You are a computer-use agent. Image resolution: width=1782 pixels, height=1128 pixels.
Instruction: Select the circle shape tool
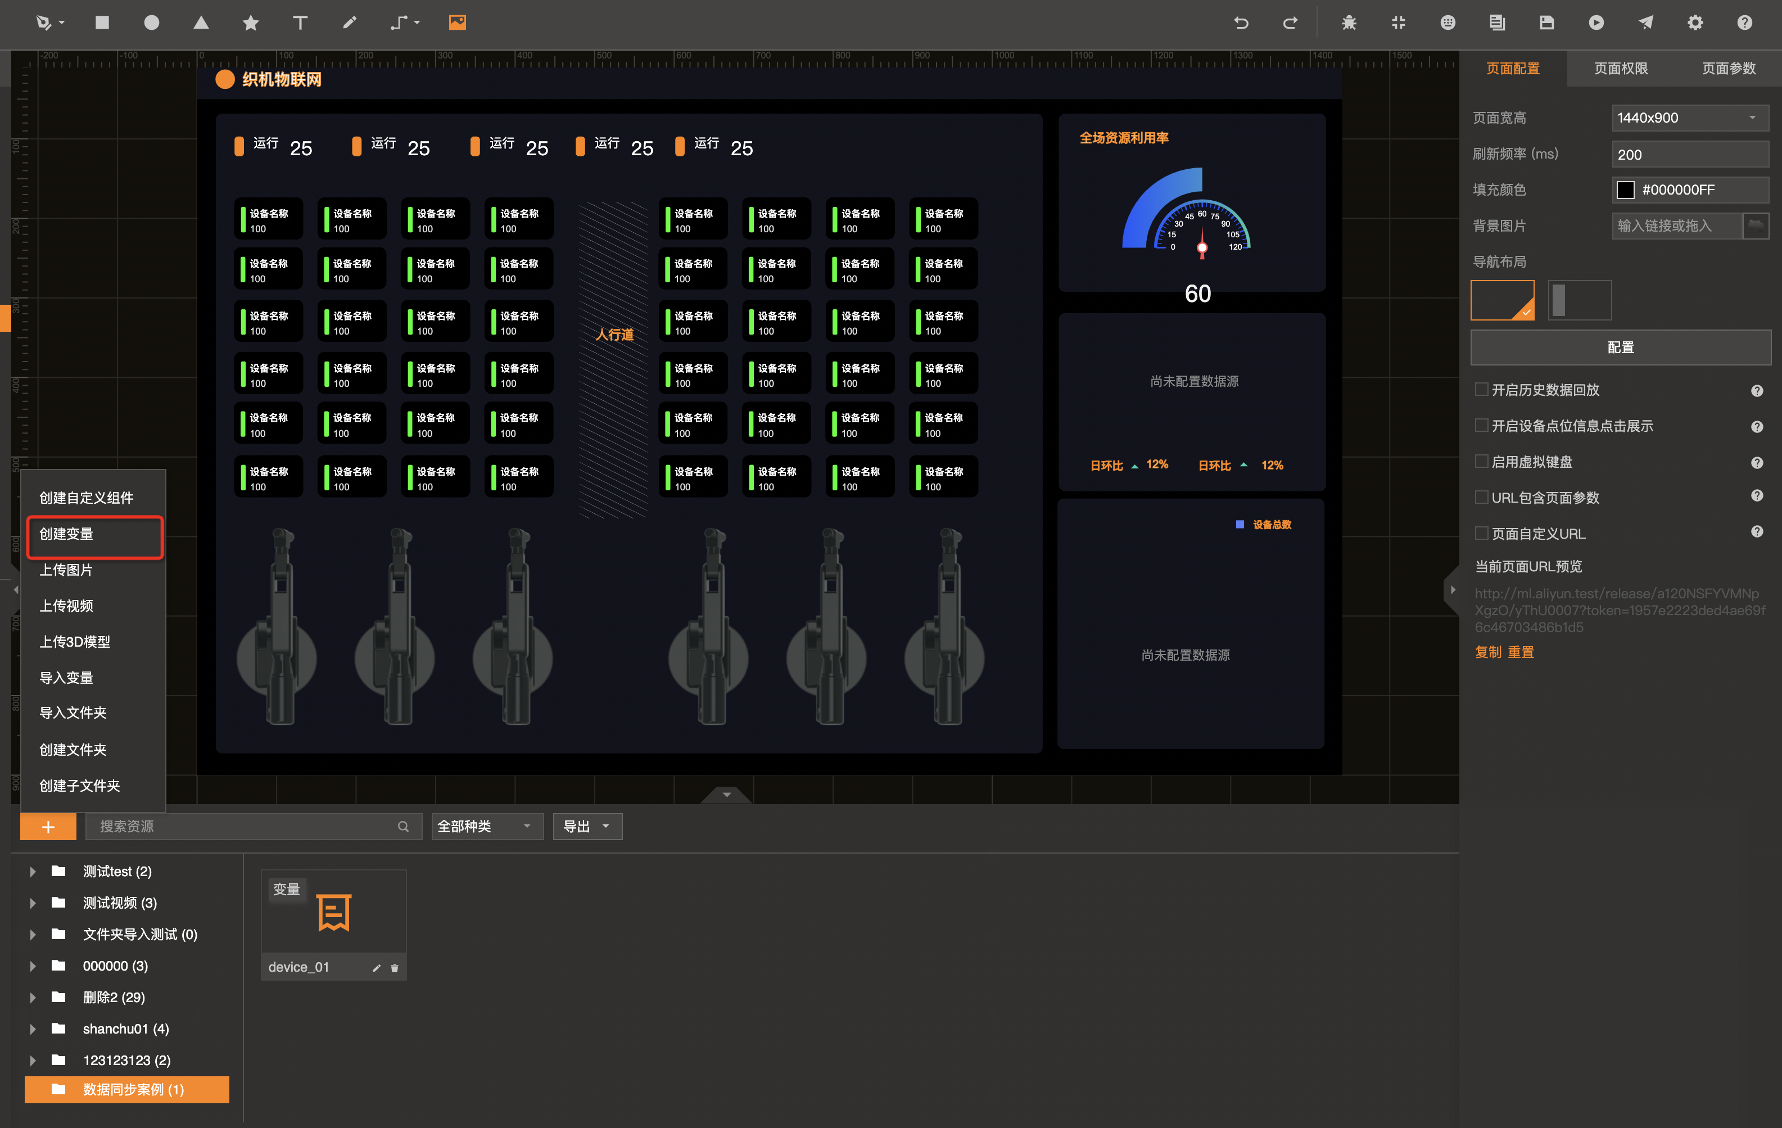pos(152,23)
